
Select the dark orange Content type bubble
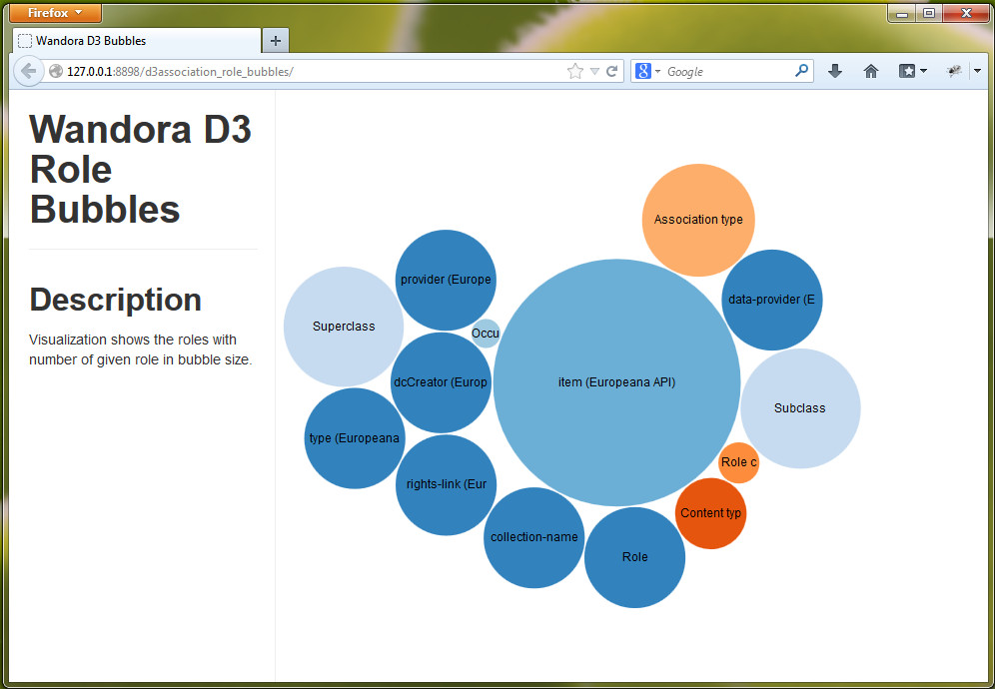710,513
